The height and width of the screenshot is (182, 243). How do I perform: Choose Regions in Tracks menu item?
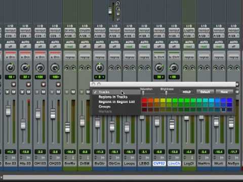pyautogui.click(x=116, y=97)
